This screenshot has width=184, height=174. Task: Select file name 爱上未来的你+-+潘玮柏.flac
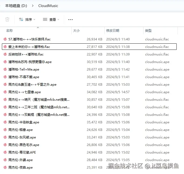point(29,47)
